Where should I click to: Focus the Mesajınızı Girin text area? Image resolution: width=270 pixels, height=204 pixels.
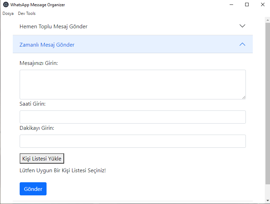(133, 85)
